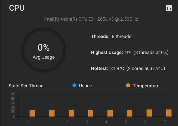Image resolution: width=178 pixels, height=126 pixels.
Task: Select thread 4 temperature bar
Action: click(110, 113)
